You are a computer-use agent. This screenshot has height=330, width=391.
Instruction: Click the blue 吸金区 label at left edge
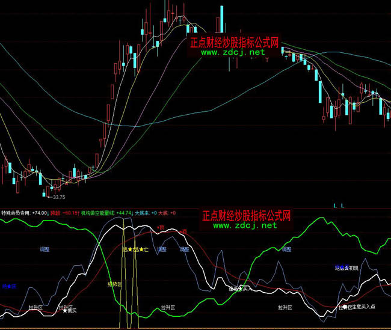pyautogui.click(x=8, y=286)
